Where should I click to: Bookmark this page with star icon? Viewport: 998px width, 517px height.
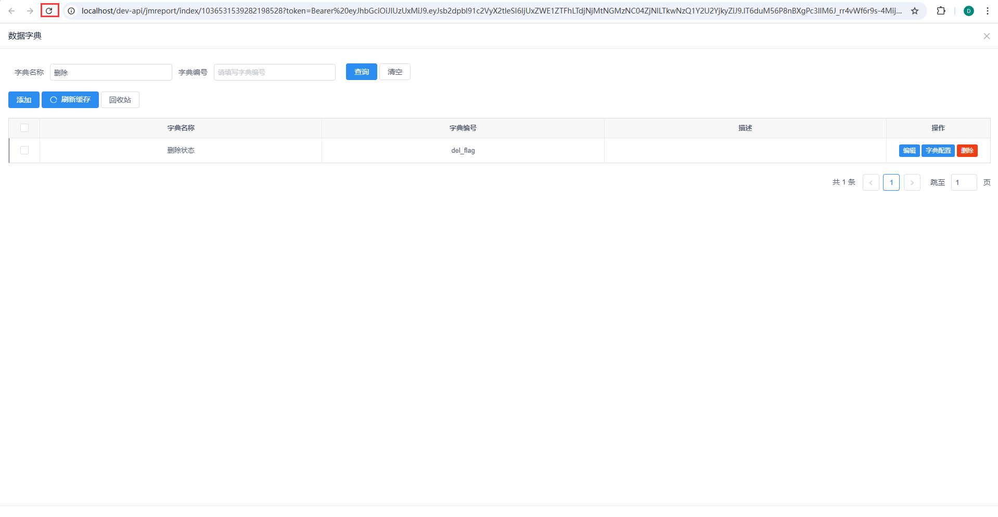915,11
